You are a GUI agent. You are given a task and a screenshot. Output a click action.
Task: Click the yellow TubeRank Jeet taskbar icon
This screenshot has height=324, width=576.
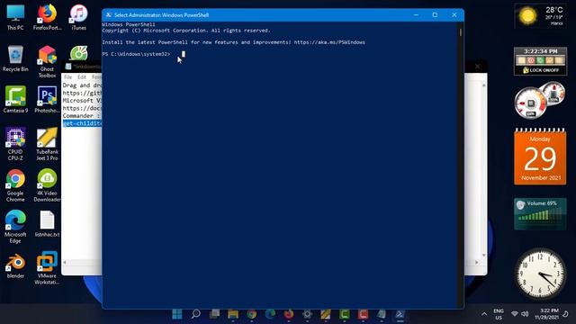click(326, 314)
